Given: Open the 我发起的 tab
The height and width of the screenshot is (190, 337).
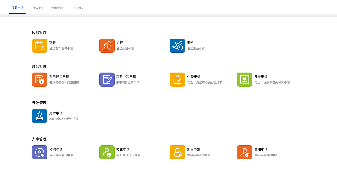Looking at the screenshot, I should click(x=39, y=8).
